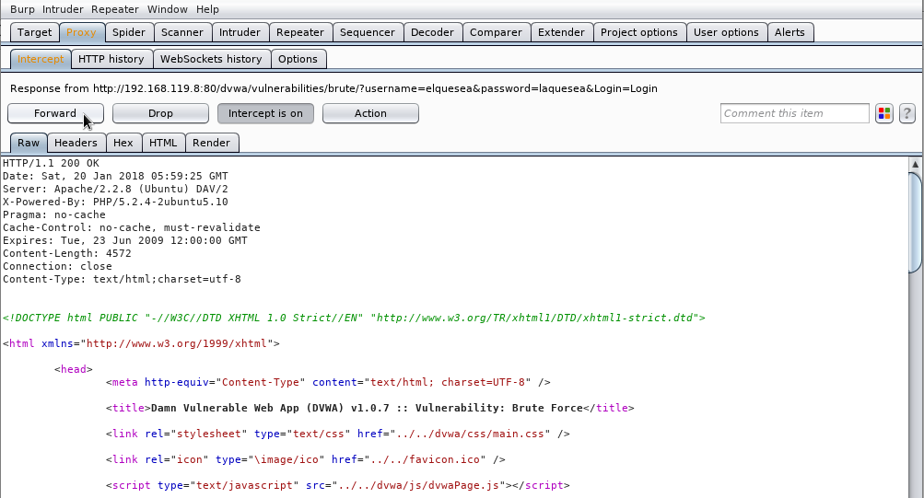Open the Burp menu
924x498 pixels.
click(22, 9)
